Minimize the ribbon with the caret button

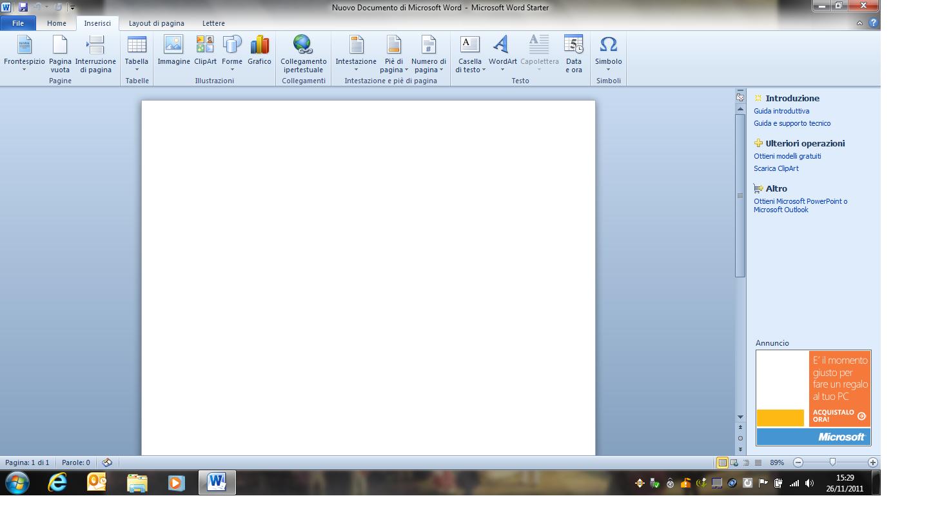(x=860, y=23)
